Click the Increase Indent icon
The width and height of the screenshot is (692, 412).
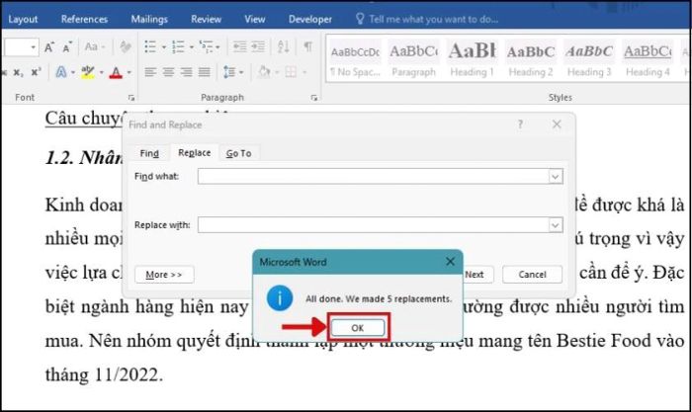258,46
